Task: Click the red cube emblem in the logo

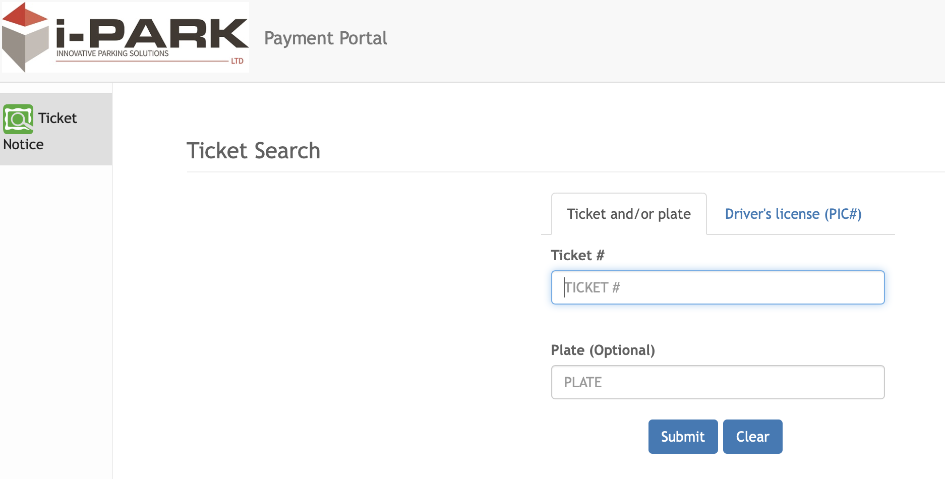Action: (x=24, y=36)
